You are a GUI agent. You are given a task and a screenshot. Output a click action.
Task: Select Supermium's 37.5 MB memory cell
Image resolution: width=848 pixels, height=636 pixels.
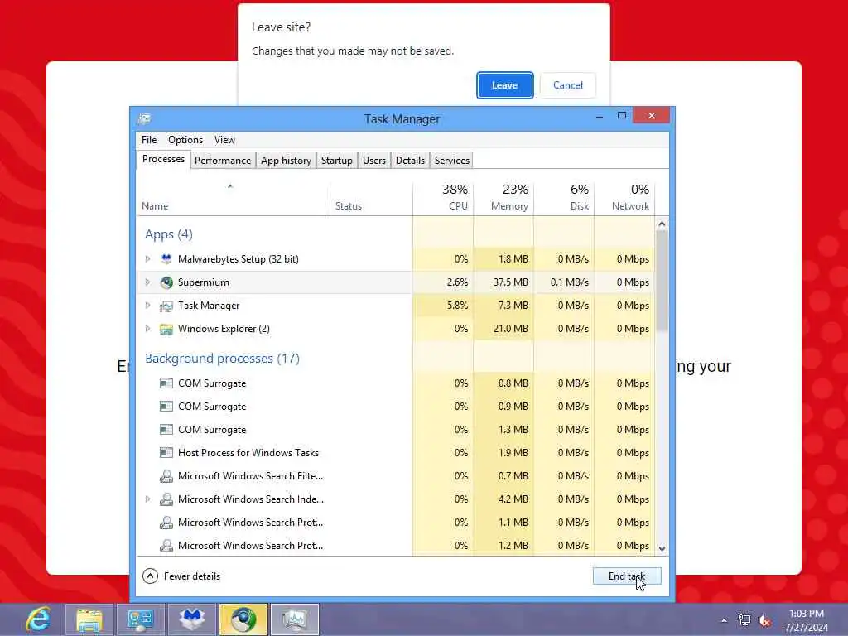coord(503,282)
